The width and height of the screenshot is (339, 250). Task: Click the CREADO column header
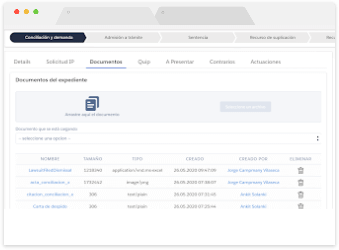coord(195,159)
